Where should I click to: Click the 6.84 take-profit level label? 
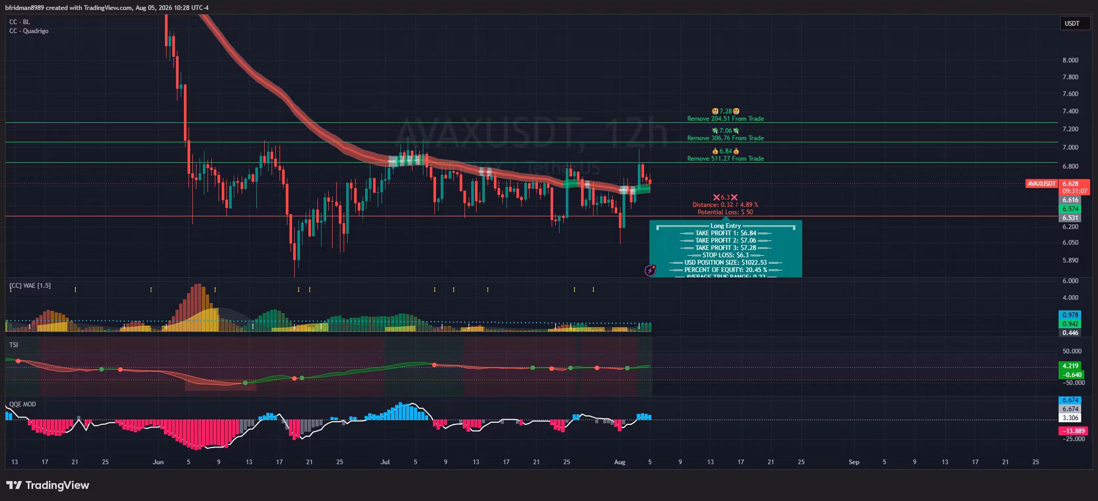(726, 151)
